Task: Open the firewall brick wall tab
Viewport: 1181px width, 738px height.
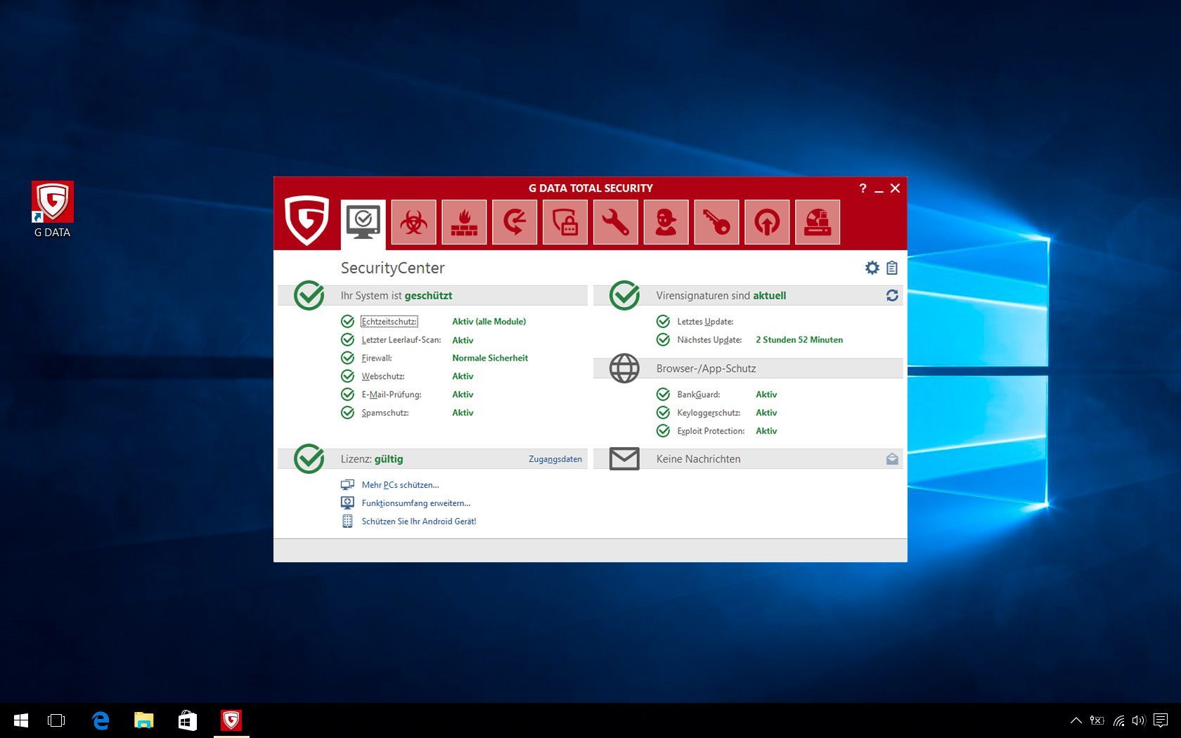Action: (464, 222)
